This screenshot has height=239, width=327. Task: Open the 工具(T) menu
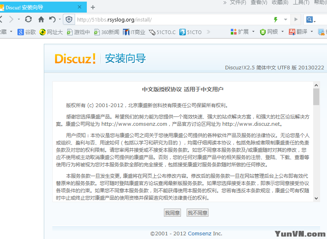tap(301, 2)
